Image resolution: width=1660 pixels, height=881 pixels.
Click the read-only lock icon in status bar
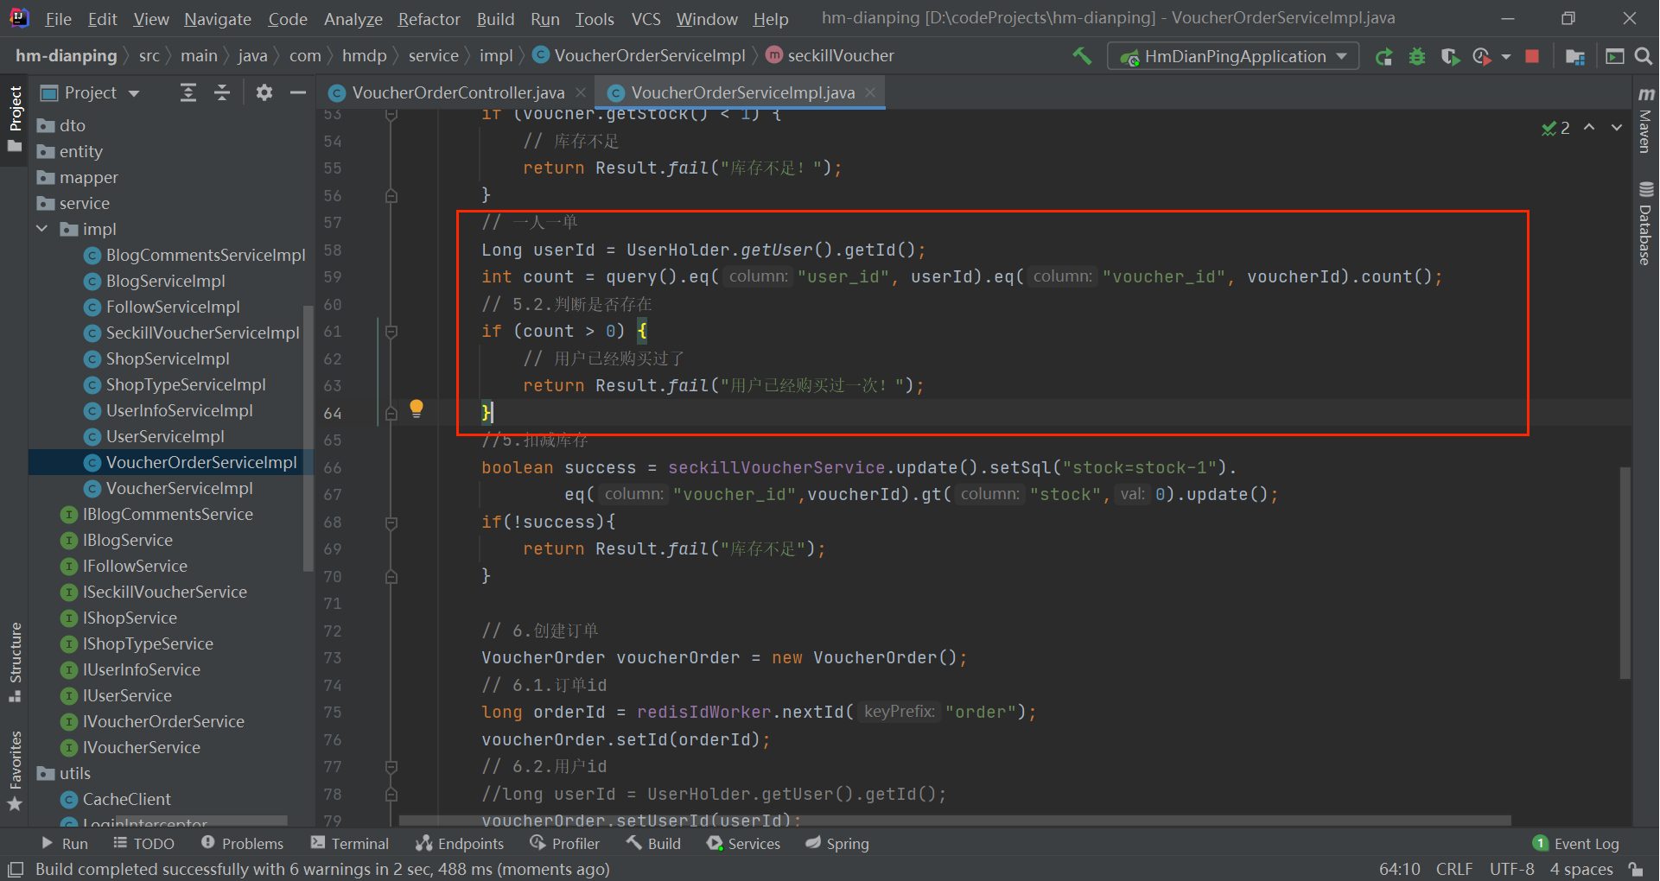click(x=1636, y=869)
